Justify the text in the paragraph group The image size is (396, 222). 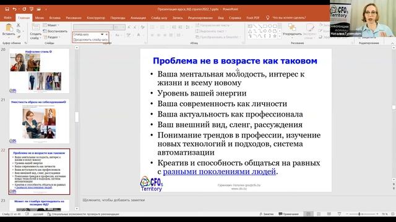[x=171, y=35]
